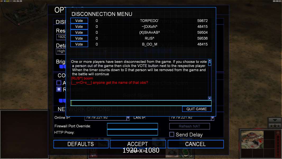282x159 pixels.
Task: Click the DEFAULTS button in Options
Action: tap(81, 144)
